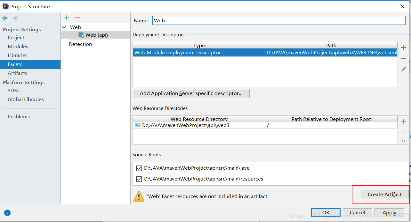Confirm with the OK button
The height and width of the screenshot is (222, 411).
tap(326, 212)
